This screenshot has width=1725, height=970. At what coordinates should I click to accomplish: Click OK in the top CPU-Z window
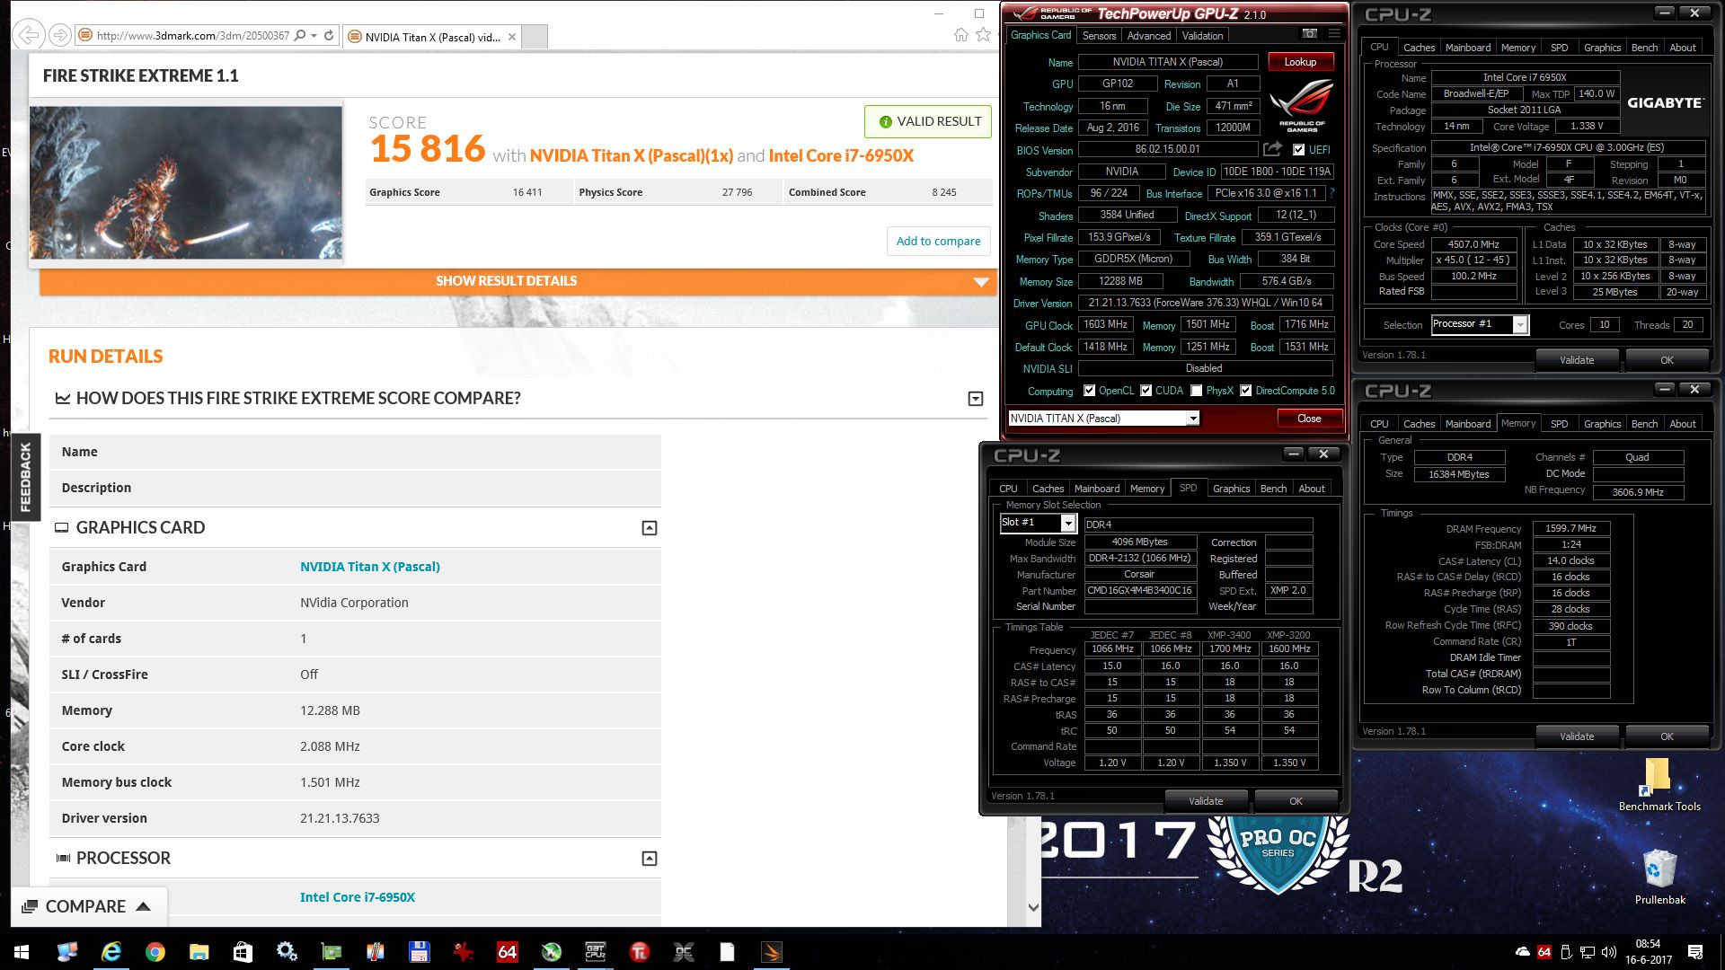coord(1667,360)
